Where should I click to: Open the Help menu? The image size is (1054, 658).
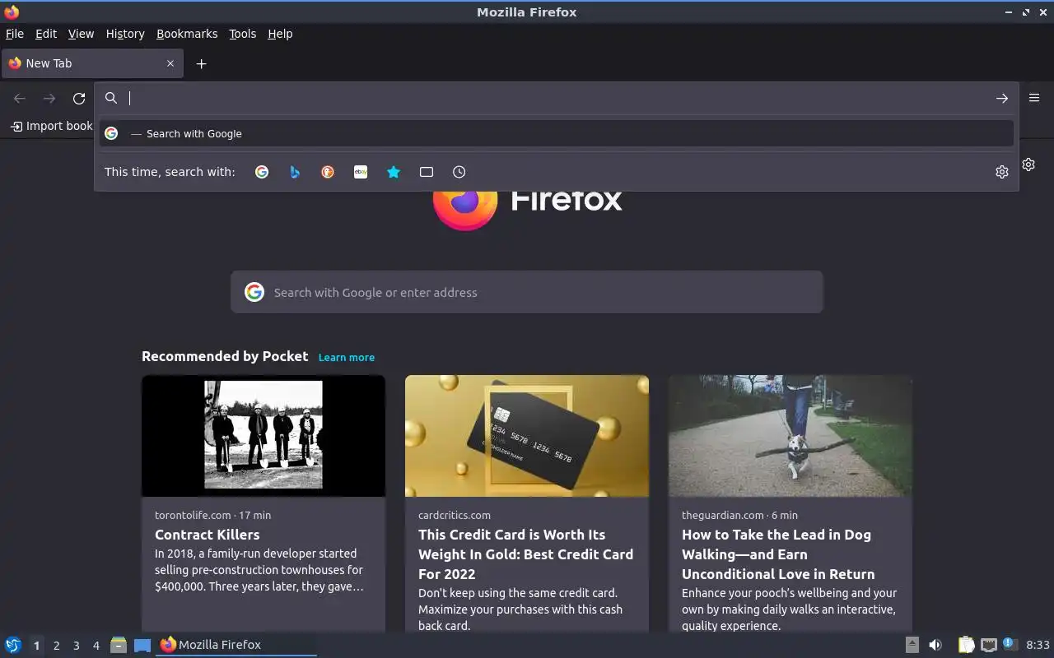pyautogui.click(x=280, y=34)
